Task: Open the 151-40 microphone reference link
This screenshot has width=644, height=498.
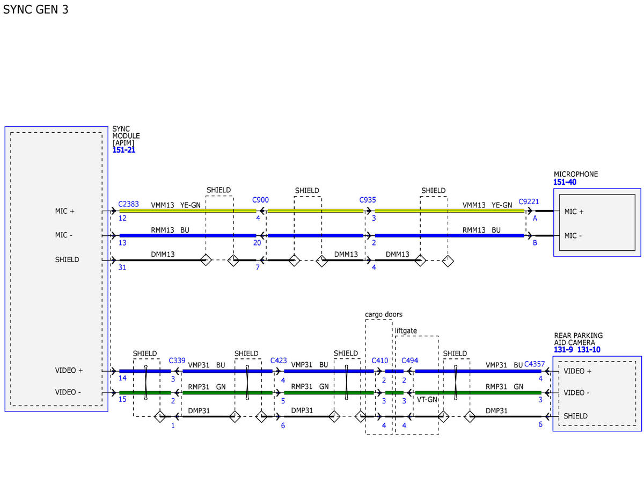Action: point(565,182)
